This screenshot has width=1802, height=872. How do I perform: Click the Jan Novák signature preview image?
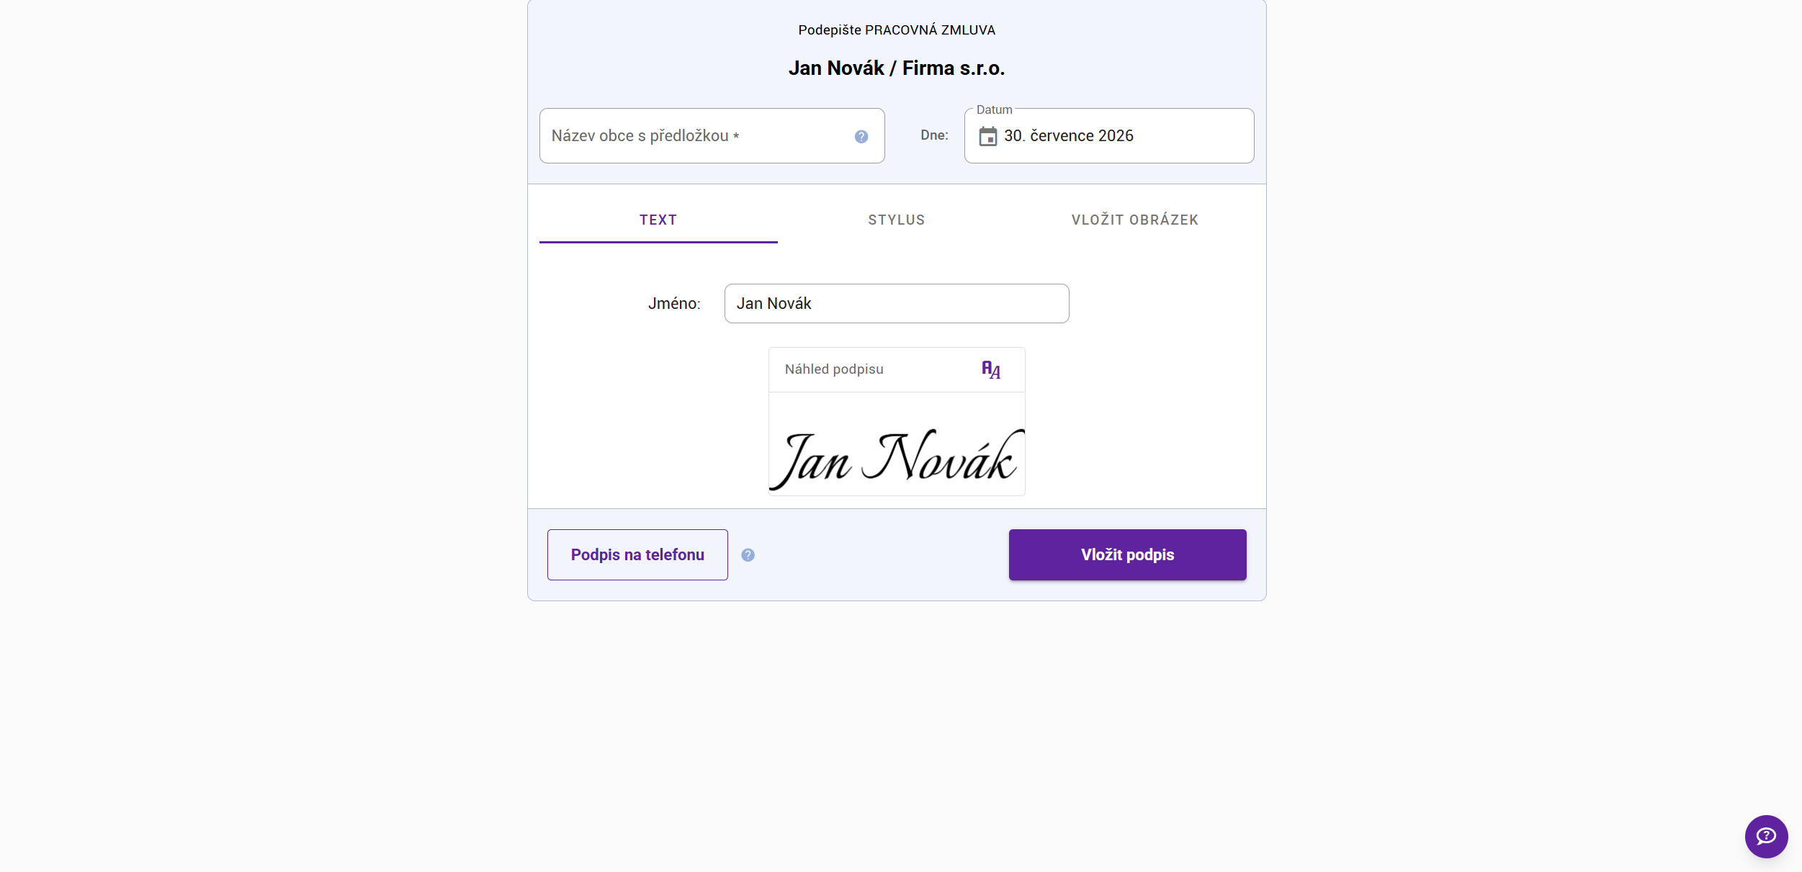click(897, 458)
